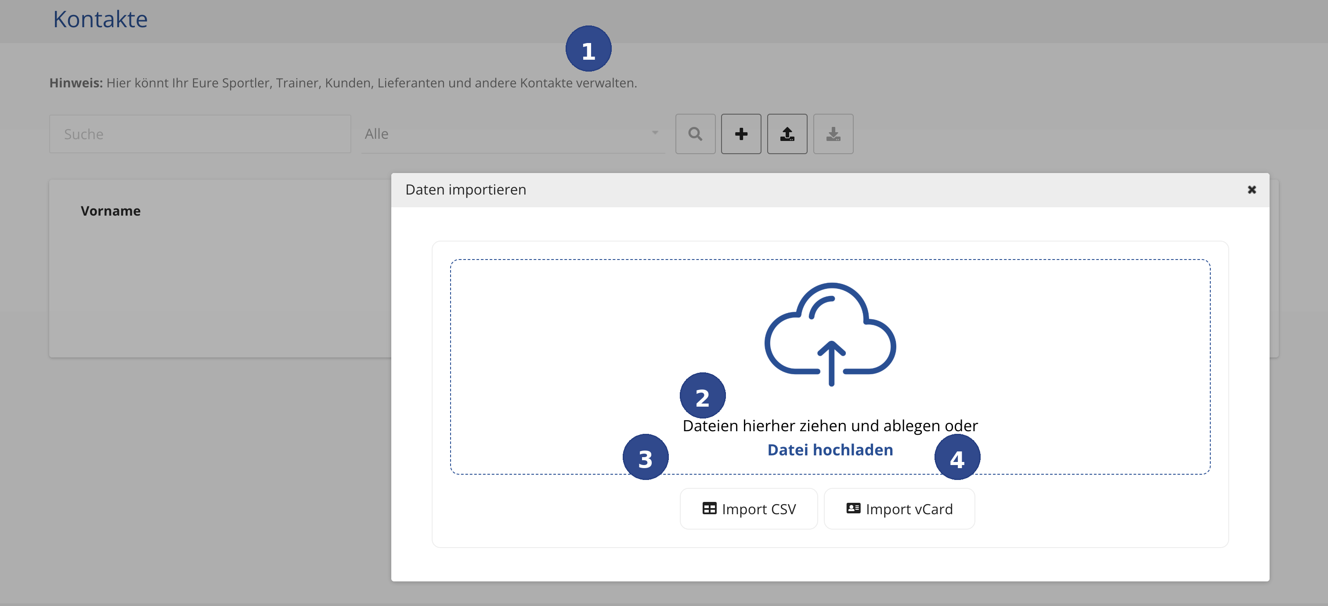This screenshot has width=1328, height=606.
Task: Click the Kontakte page heading
Action: pos(100,20)
